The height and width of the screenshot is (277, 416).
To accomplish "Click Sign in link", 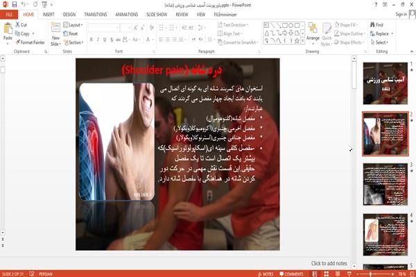I will click(x=401, y=15).
